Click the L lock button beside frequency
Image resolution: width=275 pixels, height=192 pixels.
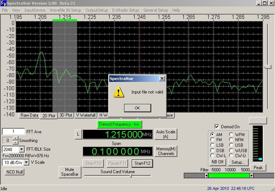tap(78, 134)
